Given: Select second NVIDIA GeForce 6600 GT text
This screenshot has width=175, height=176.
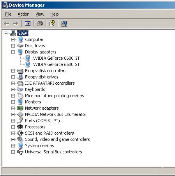Looking at the screenshot, I should [x=56, y=64].
